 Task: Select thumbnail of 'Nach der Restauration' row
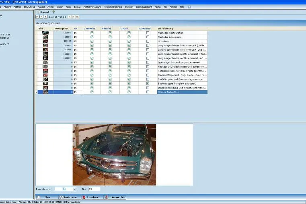(x=45, y=33)
